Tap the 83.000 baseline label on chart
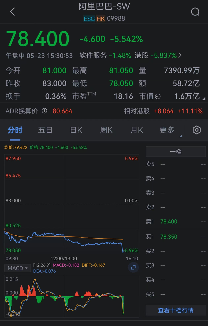Image resolution: width=208 pixels, height=326 pixels. tap(13, 201)
